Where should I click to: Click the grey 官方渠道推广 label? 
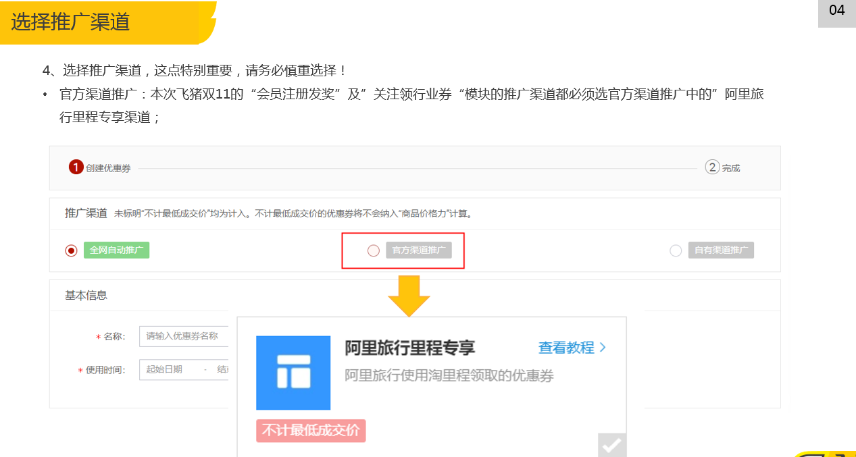click(419, 250)
